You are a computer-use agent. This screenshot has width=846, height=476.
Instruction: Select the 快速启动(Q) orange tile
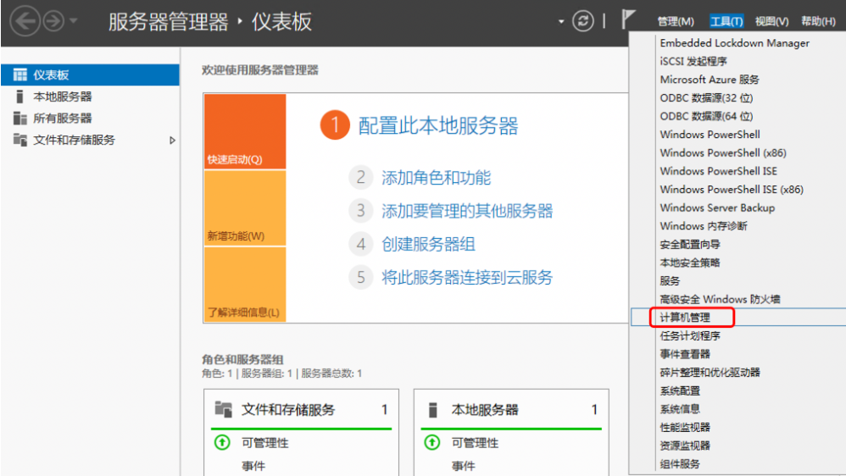[244, 132]
